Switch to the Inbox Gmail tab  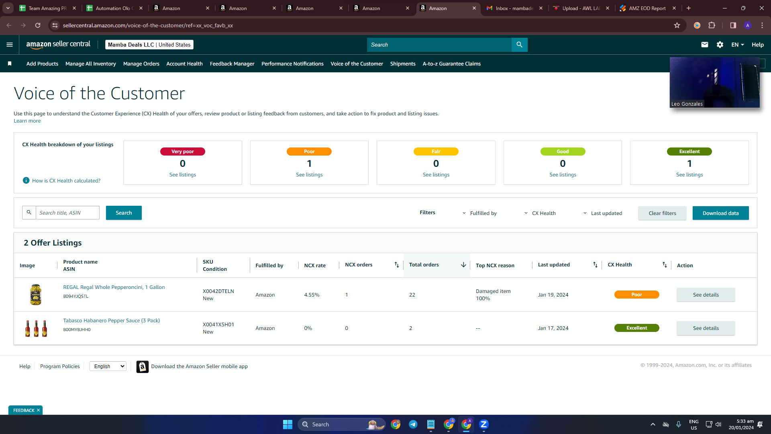514,8
